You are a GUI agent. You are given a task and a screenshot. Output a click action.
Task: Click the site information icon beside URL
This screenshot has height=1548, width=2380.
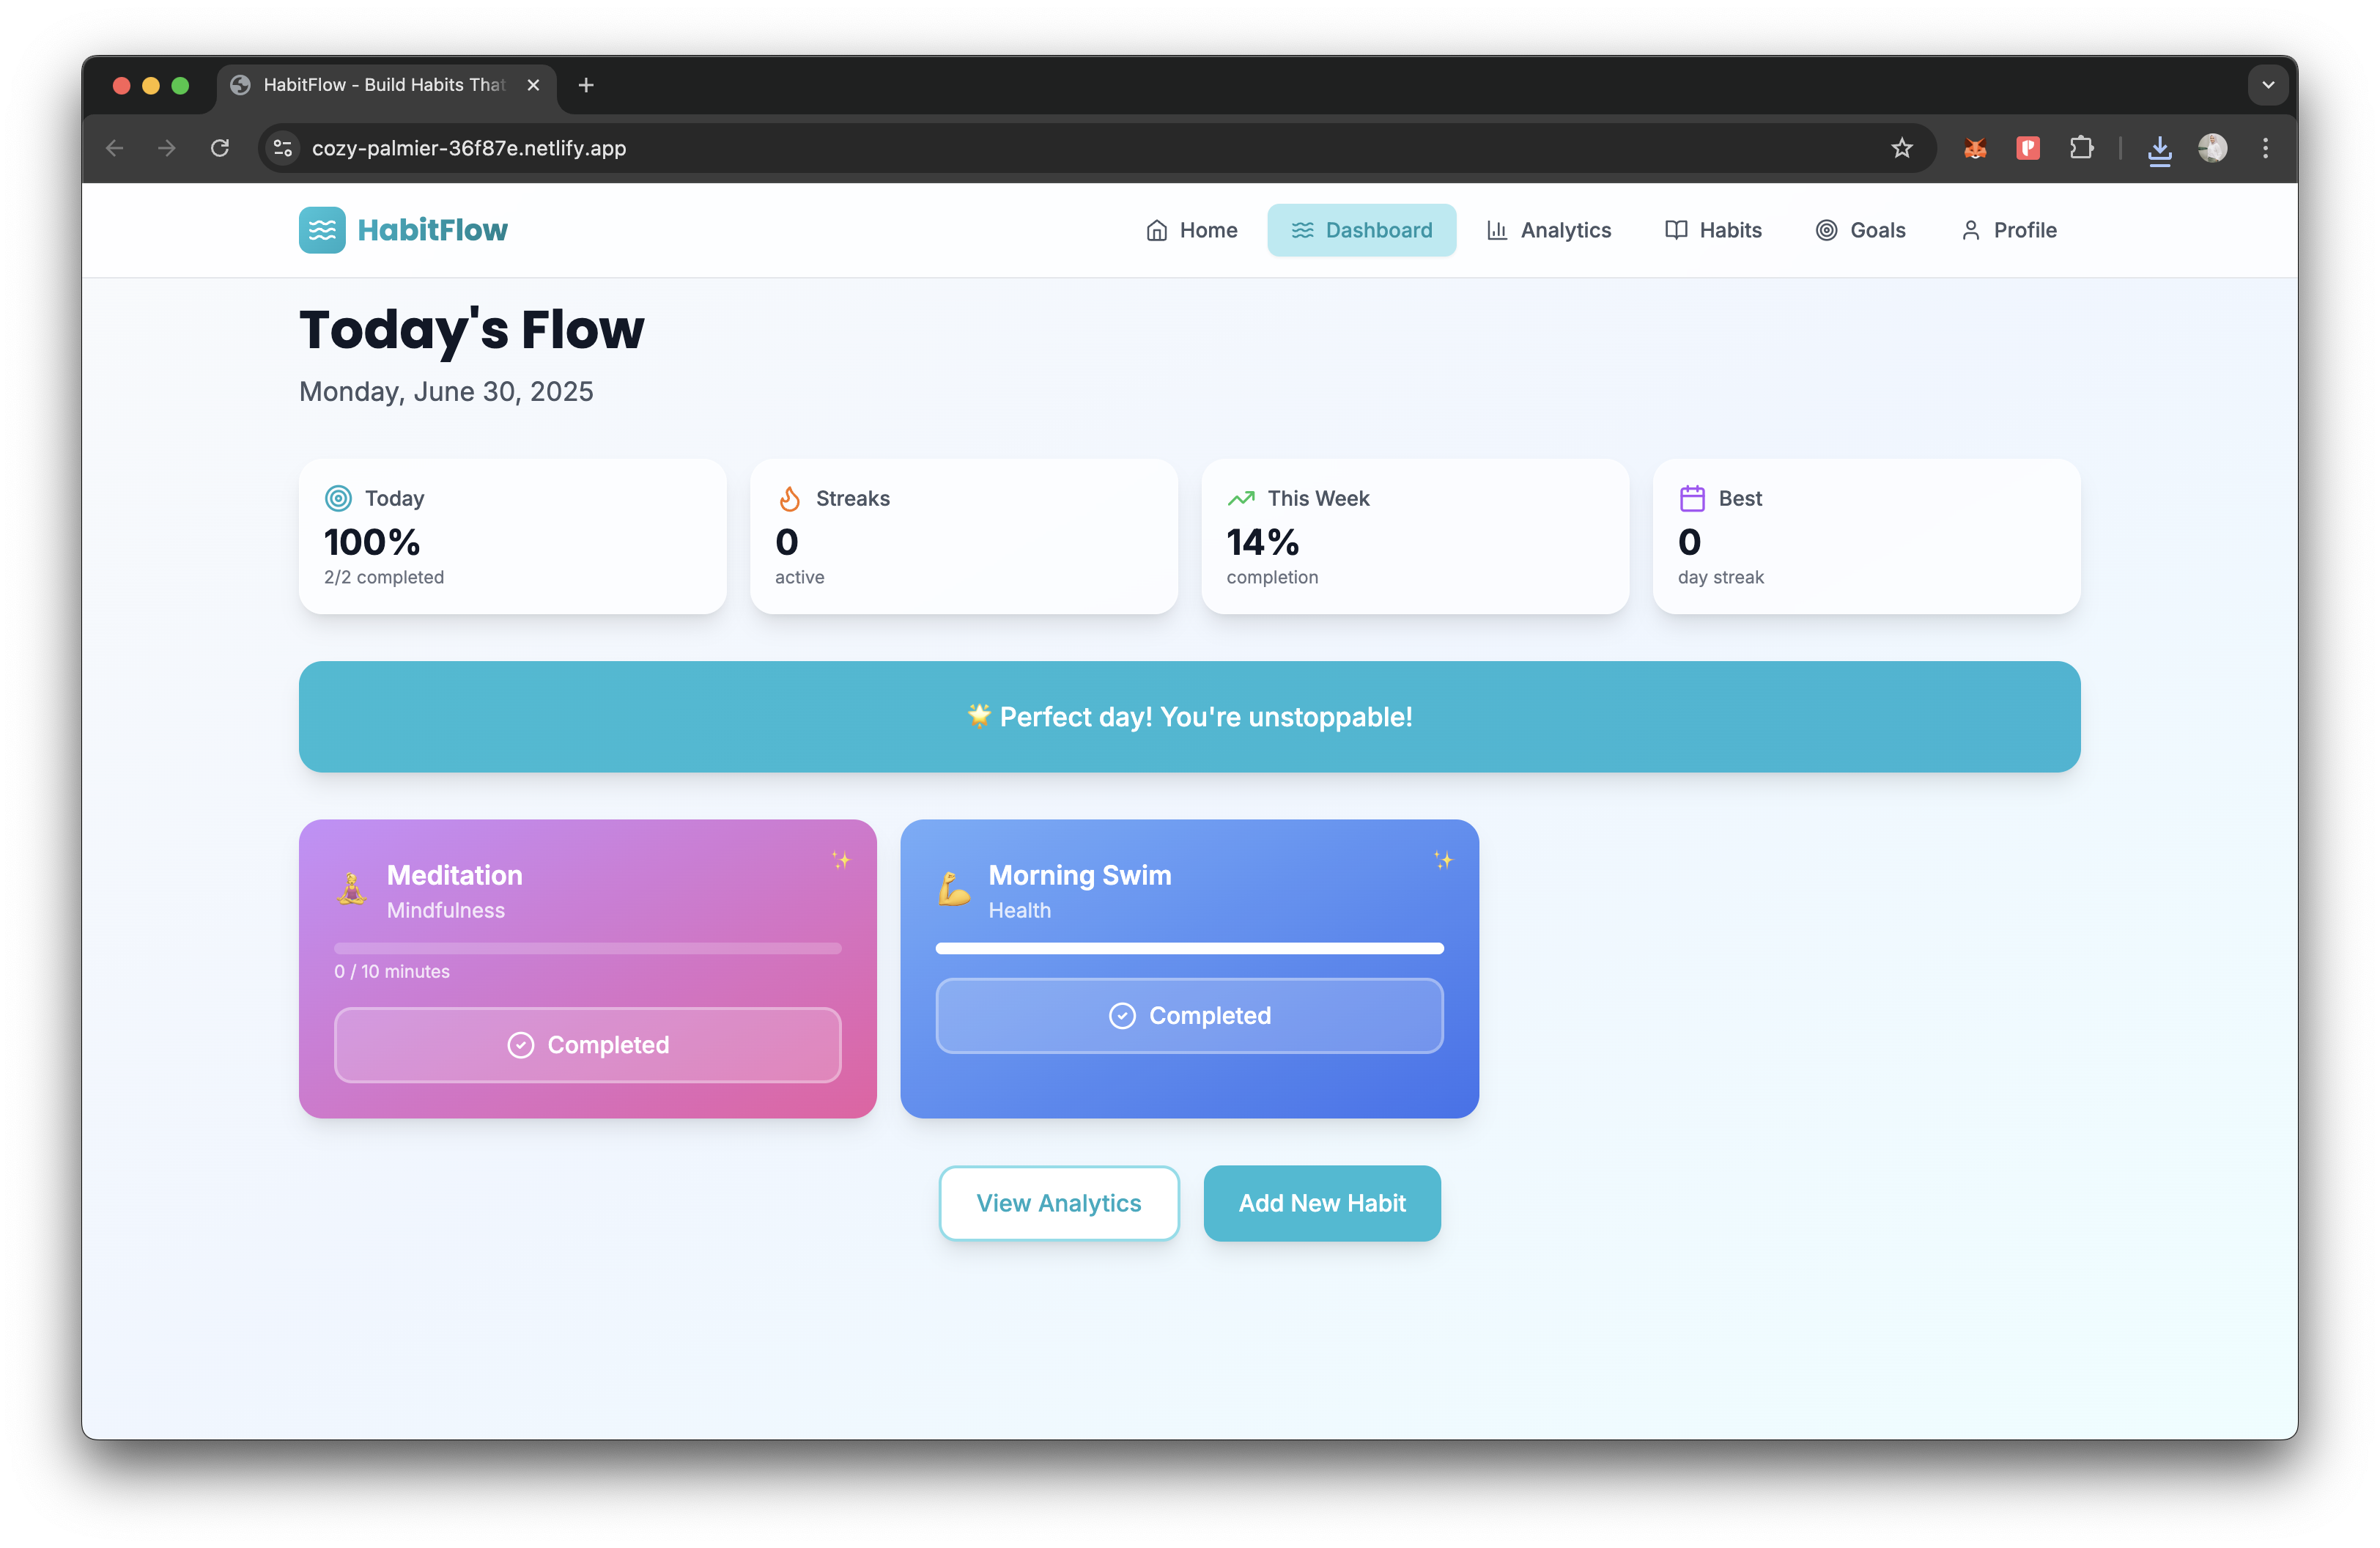click(283, 148)
